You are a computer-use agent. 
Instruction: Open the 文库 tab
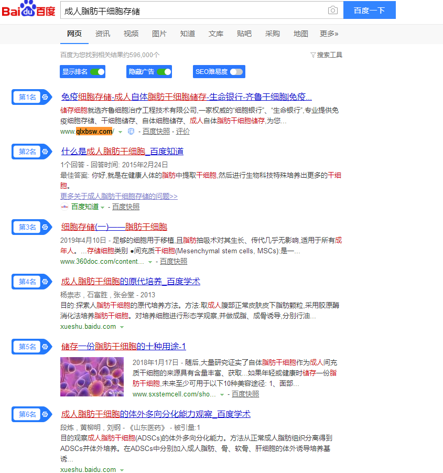click(x=216, y=34)
